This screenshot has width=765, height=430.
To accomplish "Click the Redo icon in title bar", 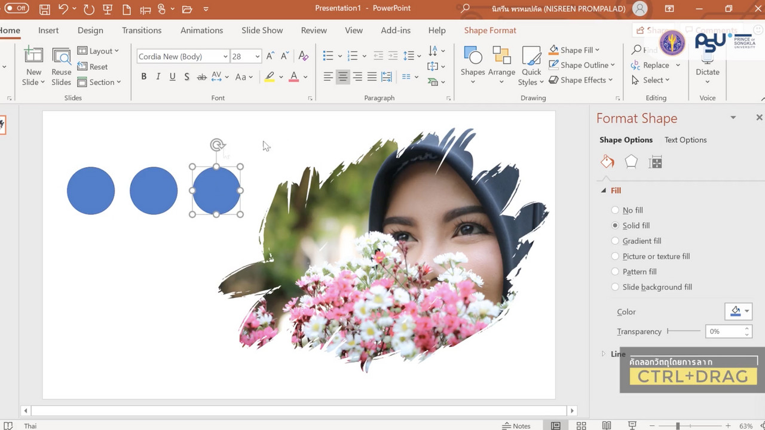I will point(89,9).
